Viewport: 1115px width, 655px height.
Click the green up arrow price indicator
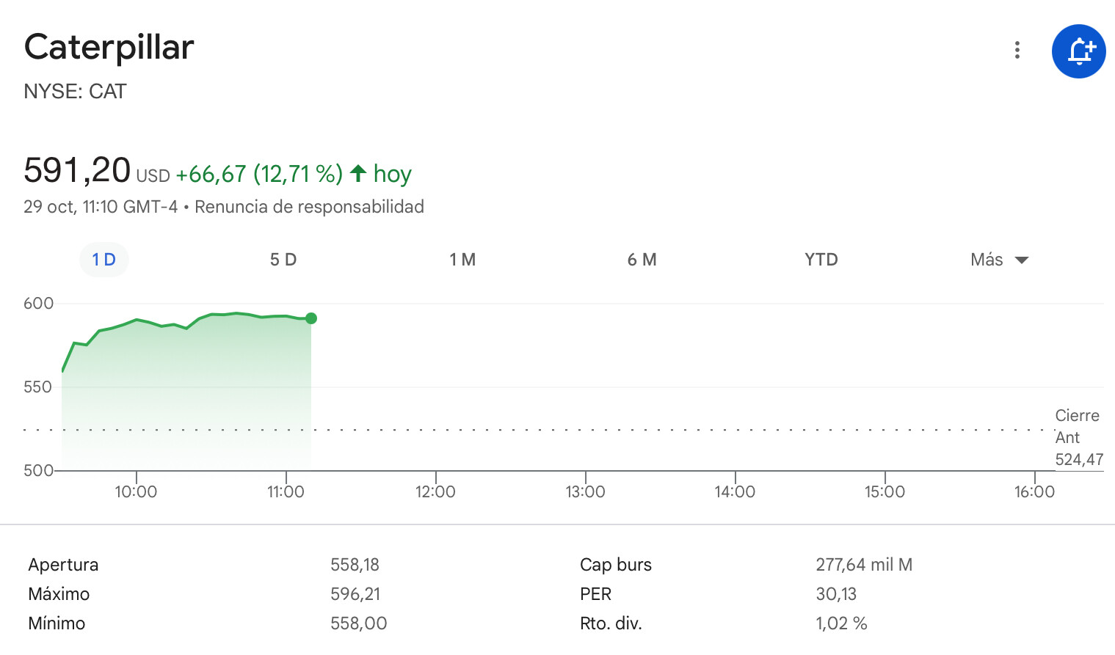[x=358, y=173]
